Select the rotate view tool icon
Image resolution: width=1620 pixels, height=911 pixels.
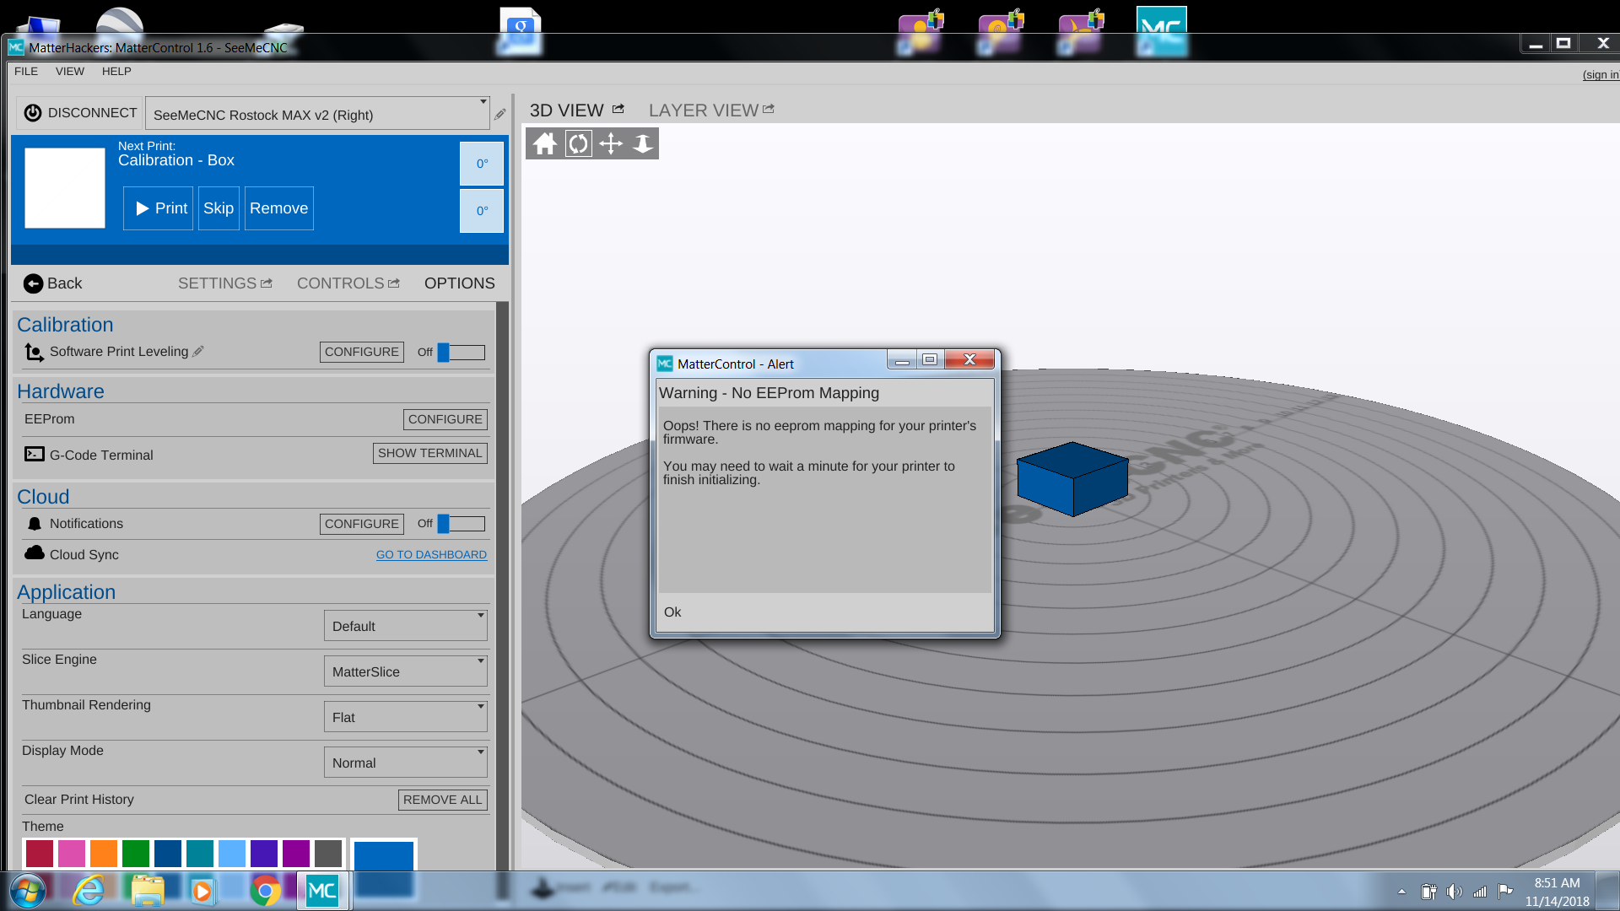578,144
